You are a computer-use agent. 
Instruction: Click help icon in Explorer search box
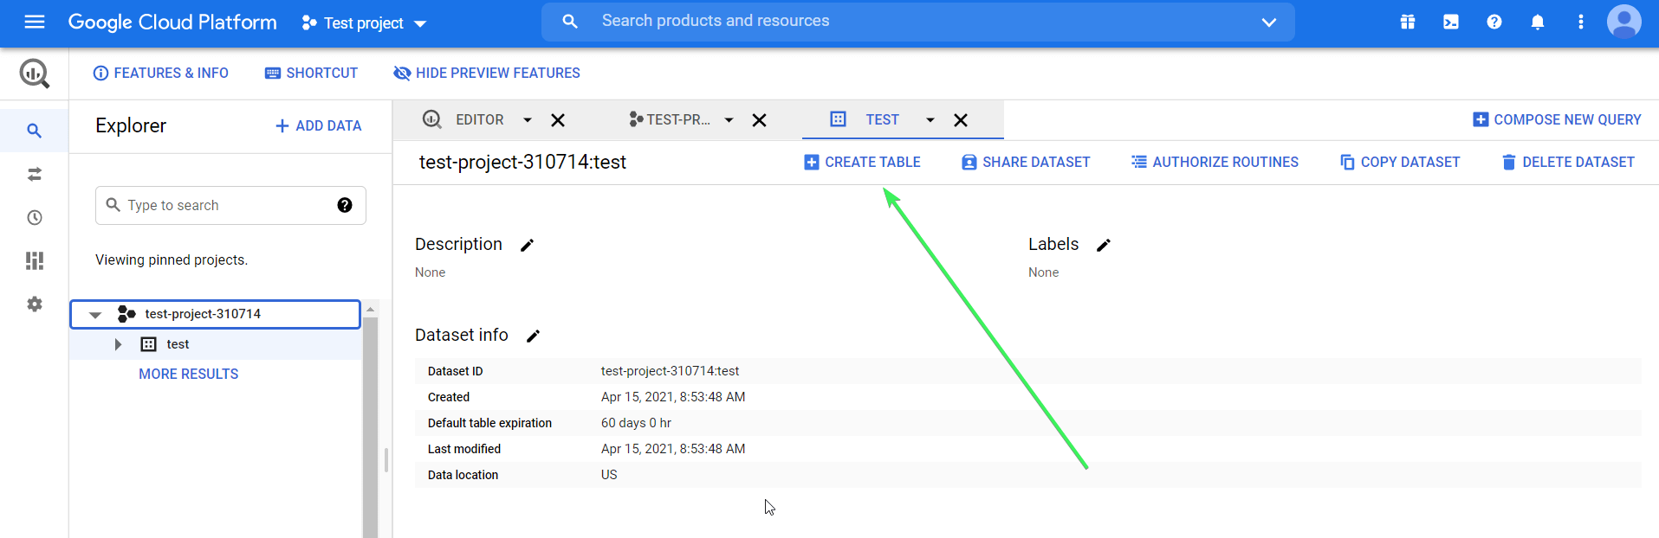[345, 205]
